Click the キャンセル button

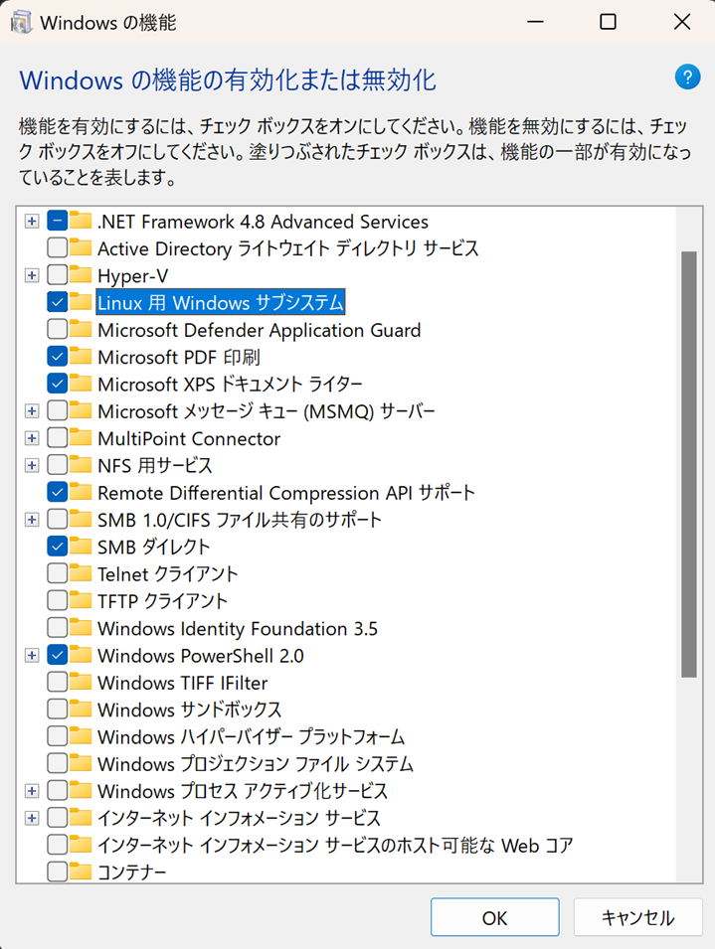tap(637, 917)
